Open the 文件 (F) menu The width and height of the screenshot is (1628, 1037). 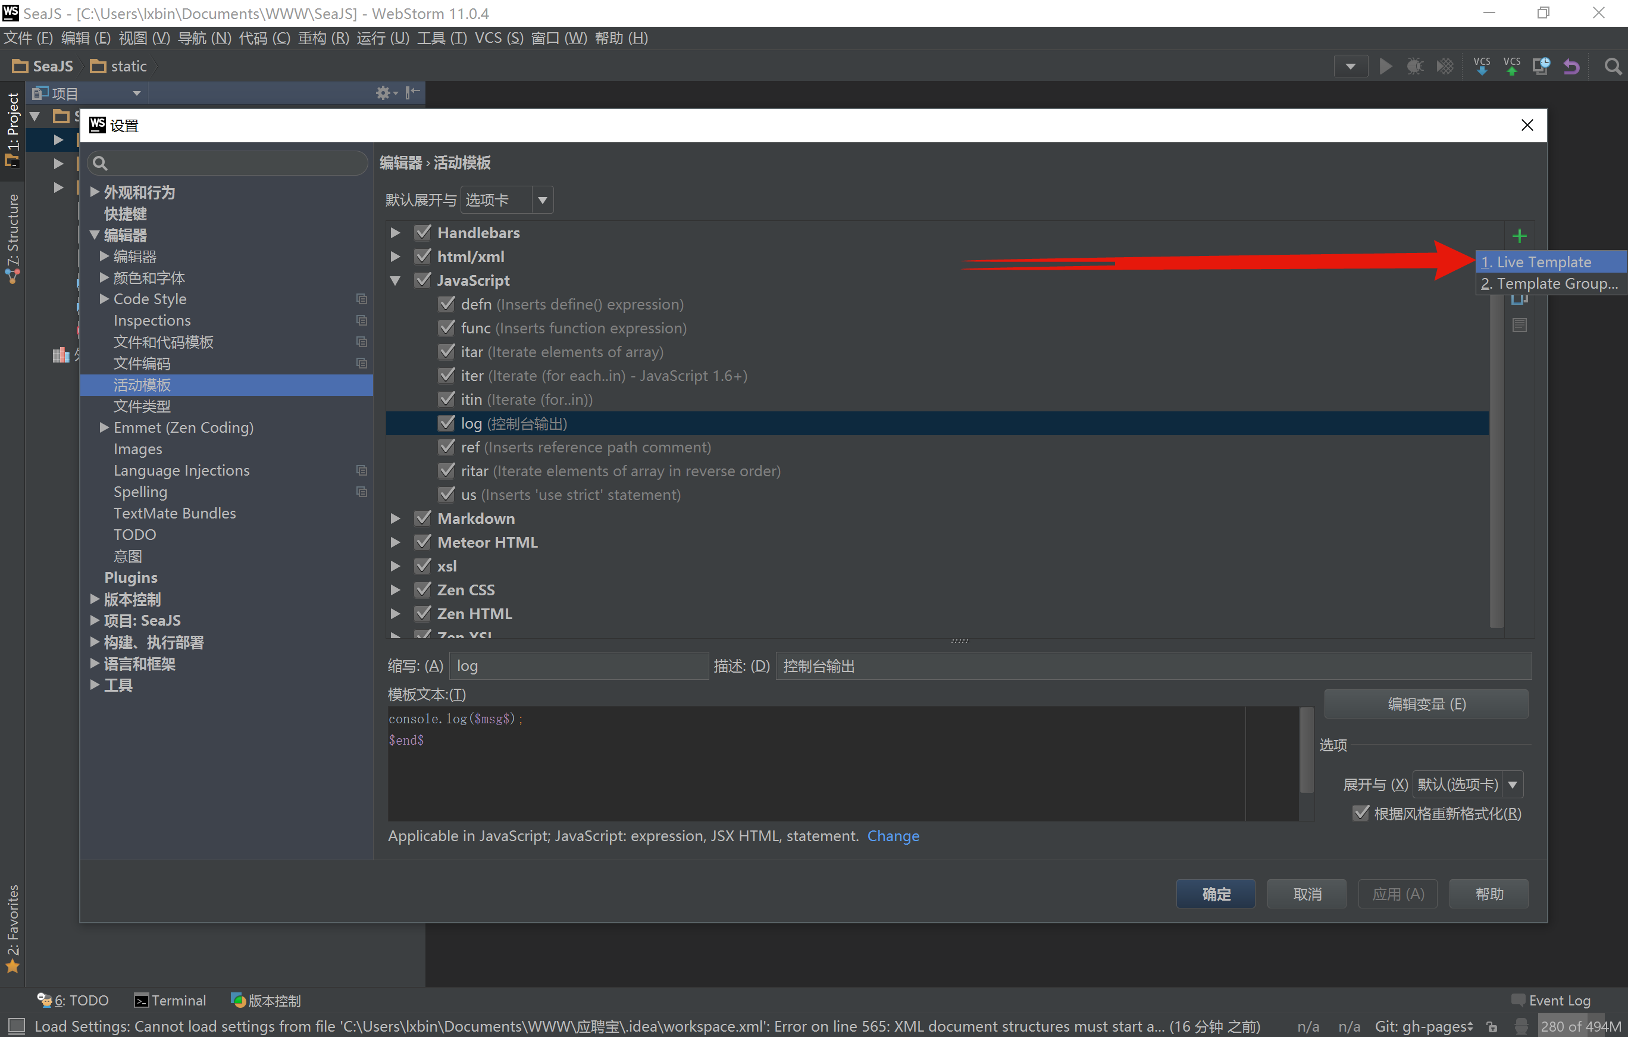[29, 38]
